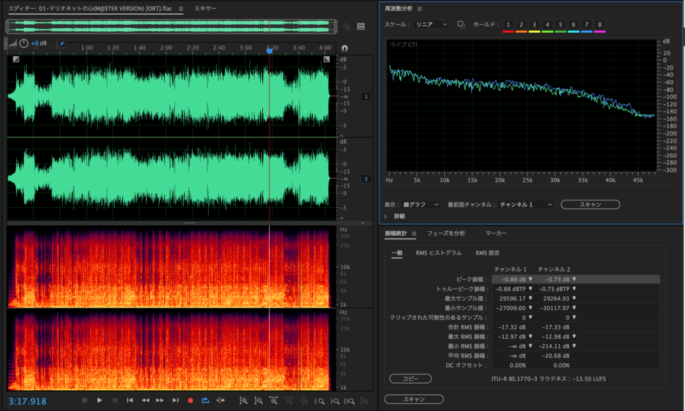
Task: Switch to the ミキサー tab
Action: (x=205, y=8)
